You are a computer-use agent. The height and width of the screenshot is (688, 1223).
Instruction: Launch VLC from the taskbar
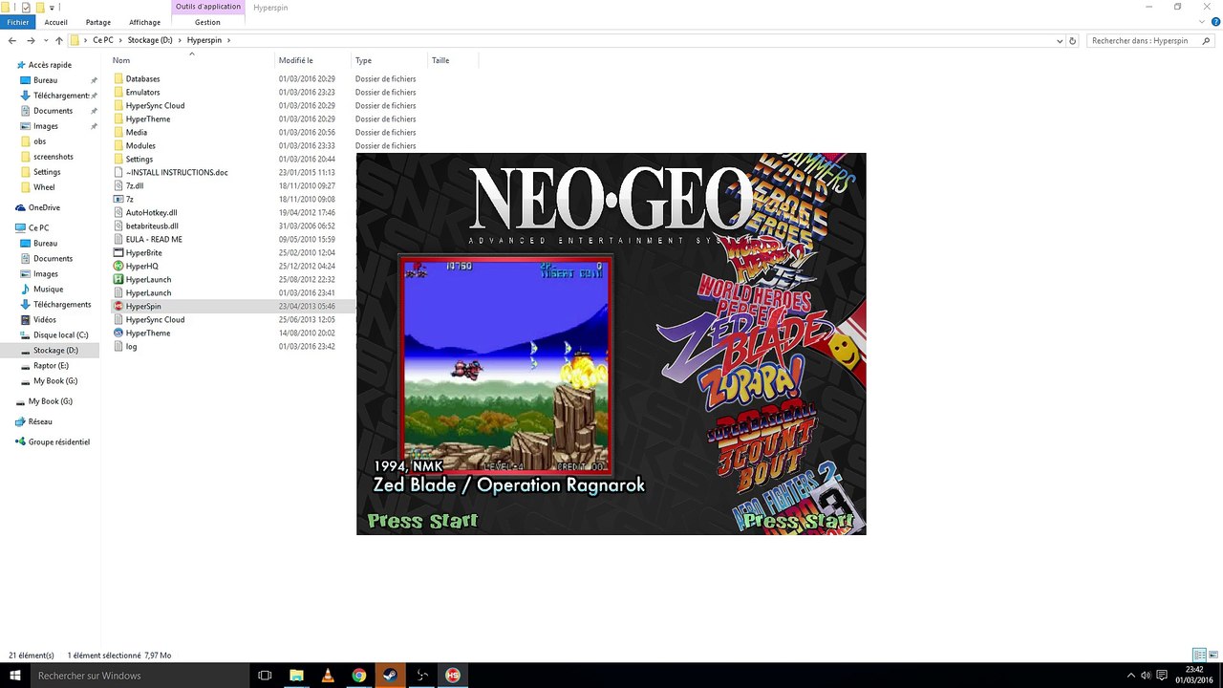pyautogui.click(x=328, y=676)
